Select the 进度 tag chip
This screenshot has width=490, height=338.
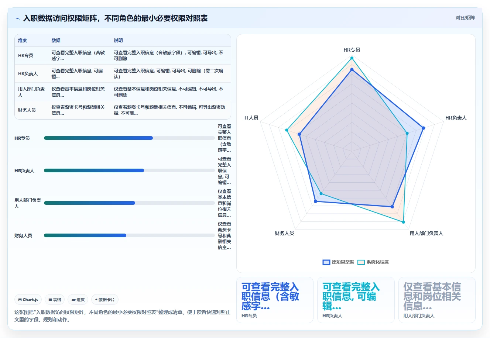coord(78,300)
